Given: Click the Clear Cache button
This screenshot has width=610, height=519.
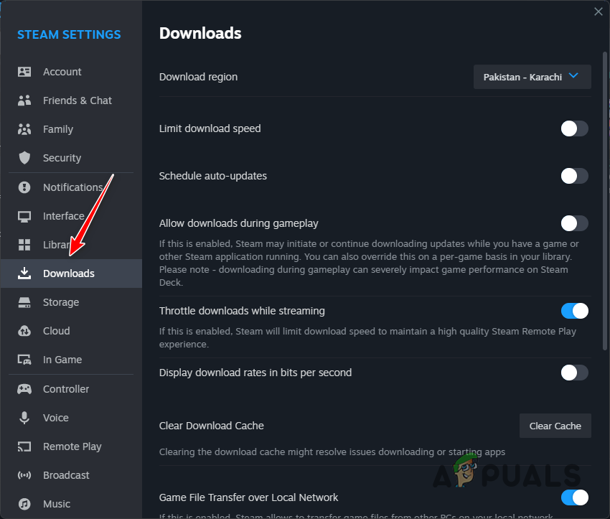Looking at the screenshot, I should tap(555, 426).
